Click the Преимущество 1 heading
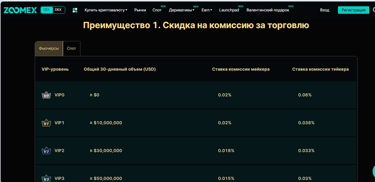Image resolution: width=375 pixels, height=182 pixels. [196, 25]
